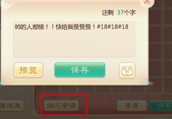
Task: Preview the message using 预览 button
Action: click(29, 70)
